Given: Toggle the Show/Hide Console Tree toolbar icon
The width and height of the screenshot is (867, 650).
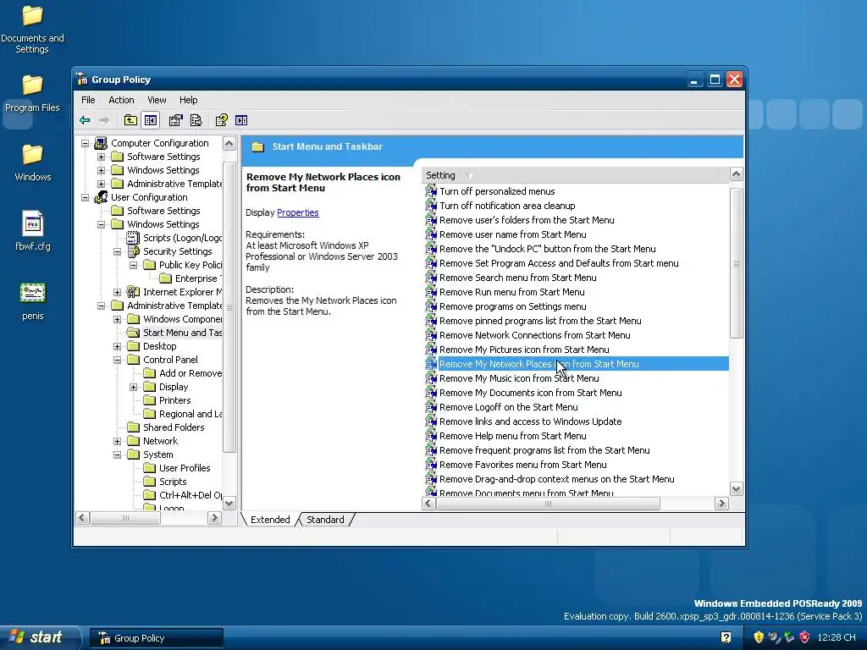Looking at the screenshot, I should tap(151, 120).
